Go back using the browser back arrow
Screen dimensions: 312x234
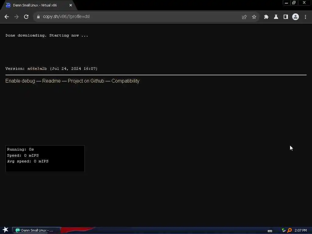pyautogui.click(x=7, y=17)
